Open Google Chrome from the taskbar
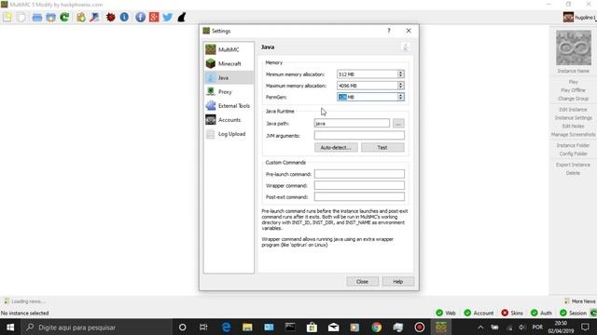Screen dimensions: 597x335 click(x=377, y=327)
